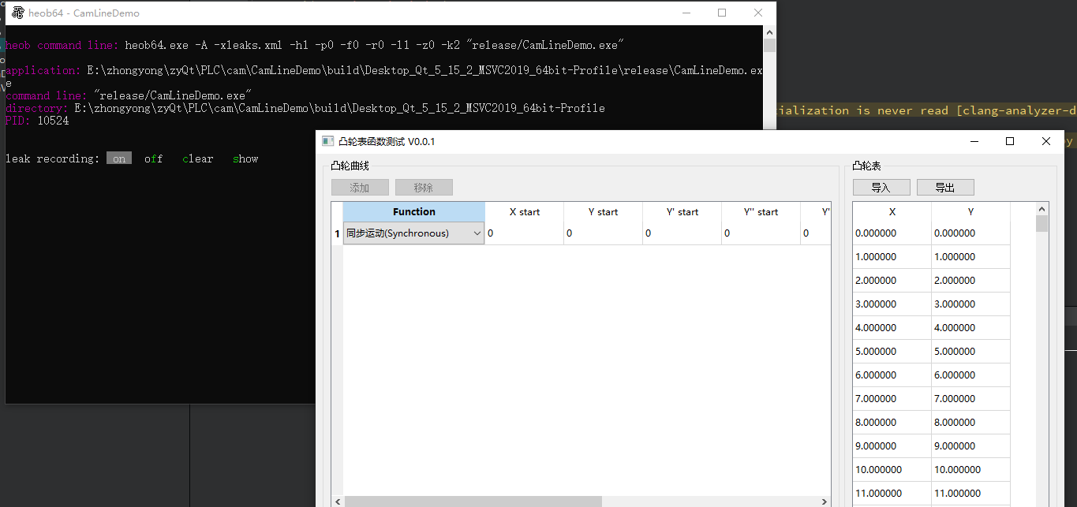Turn leak recording off
The image size is (1077, 507).
coord(154,158)
